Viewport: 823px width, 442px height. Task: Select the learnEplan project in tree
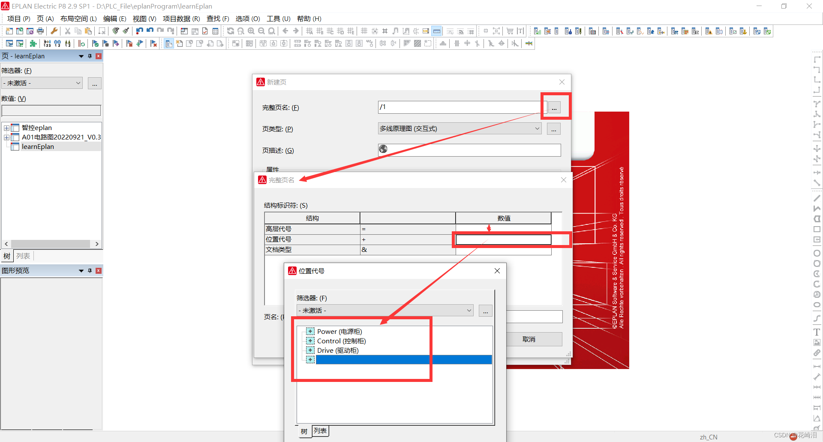click(38, 147)
